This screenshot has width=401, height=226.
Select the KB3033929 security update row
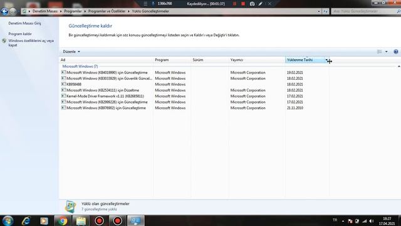195,78
